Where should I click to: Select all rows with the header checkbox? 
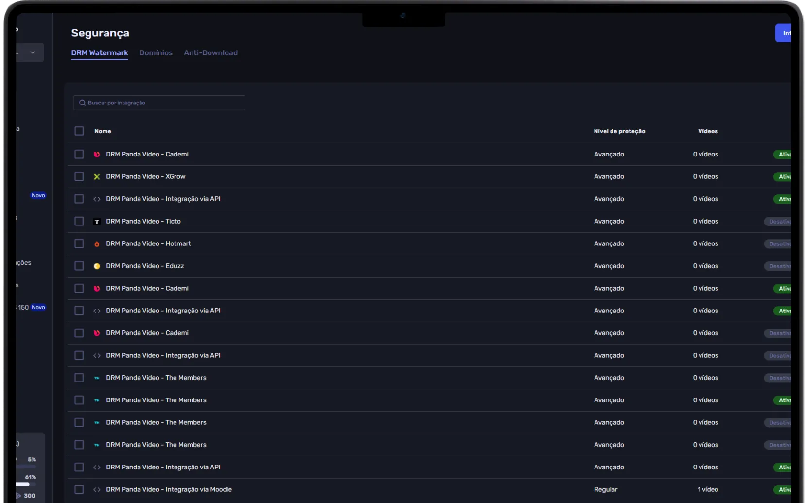pyautogui.click(x=79, y=131)
